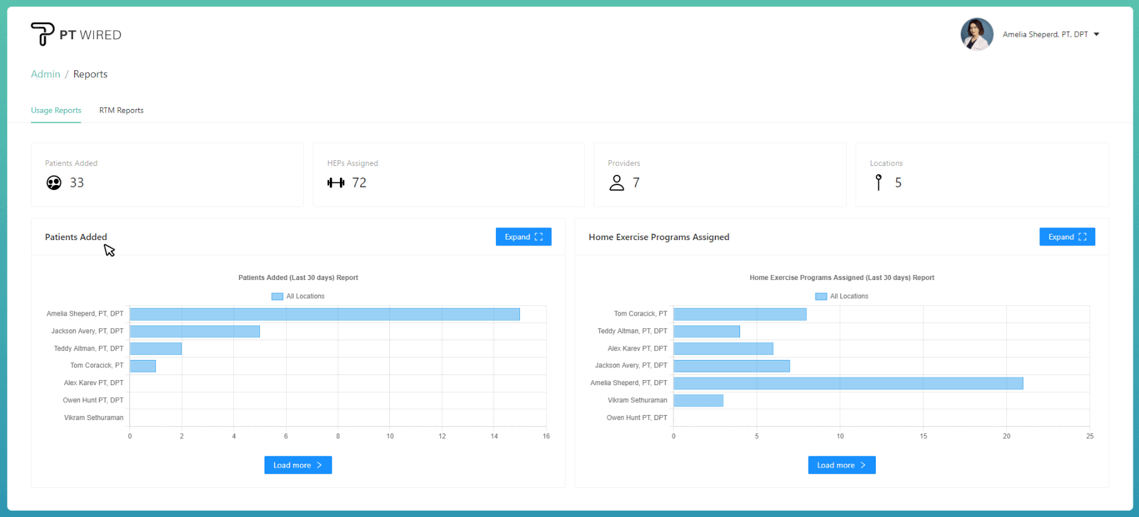Image resolution: width=1139 pixels, height=517 pixels.
Task: Go to the Admin breadcrumb link
Action: click(x=46, y=74)
